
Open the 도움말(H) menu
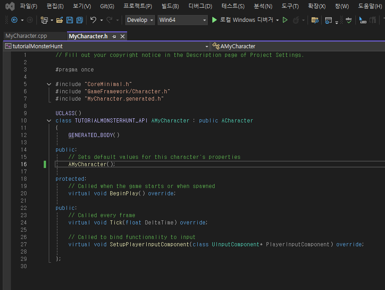(370, 6)
